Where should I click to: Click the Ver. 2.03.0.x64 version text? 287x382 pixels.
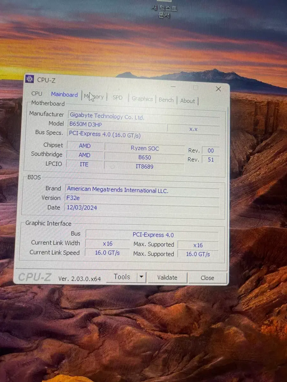(x=79, y=279)
